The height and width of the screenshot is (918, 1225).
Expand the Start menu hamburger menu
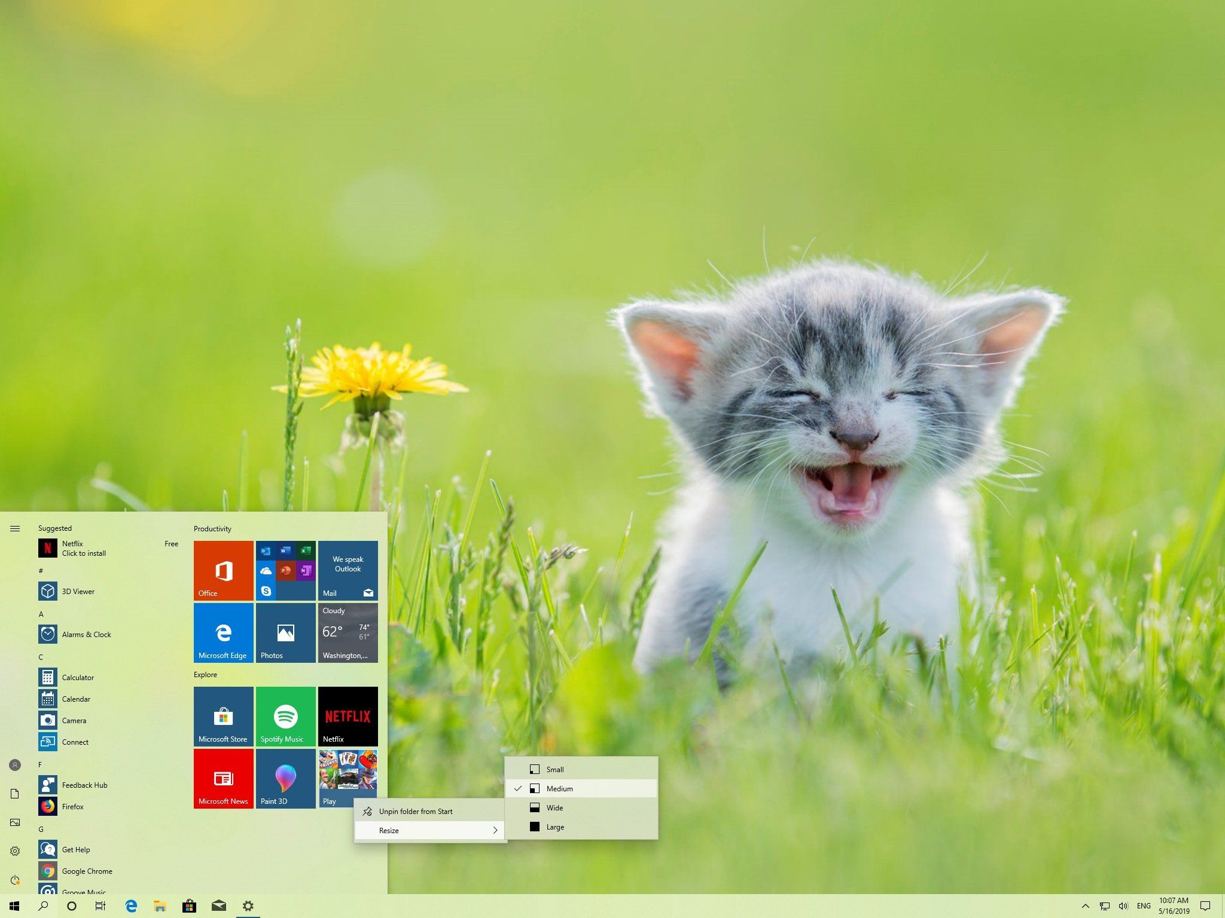[x=15, y=528]
